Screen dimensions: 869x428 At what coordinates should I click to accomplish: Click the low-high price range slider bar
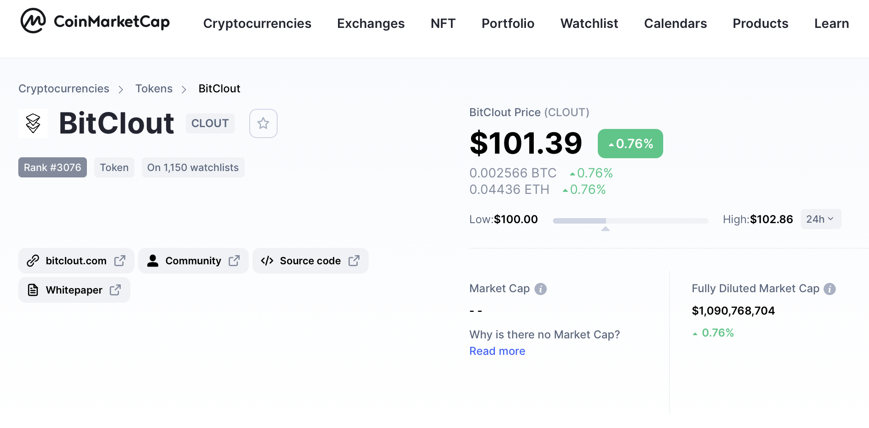click(x=630, y=221)
